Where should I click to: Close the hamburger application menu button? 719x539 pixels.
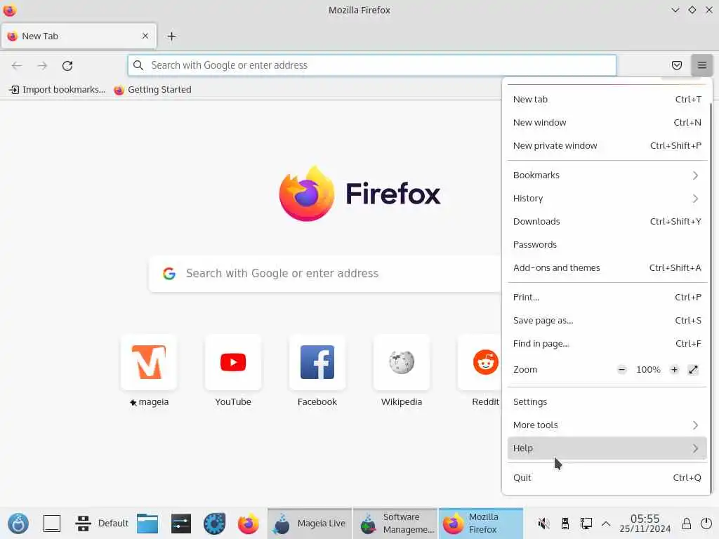701,65
